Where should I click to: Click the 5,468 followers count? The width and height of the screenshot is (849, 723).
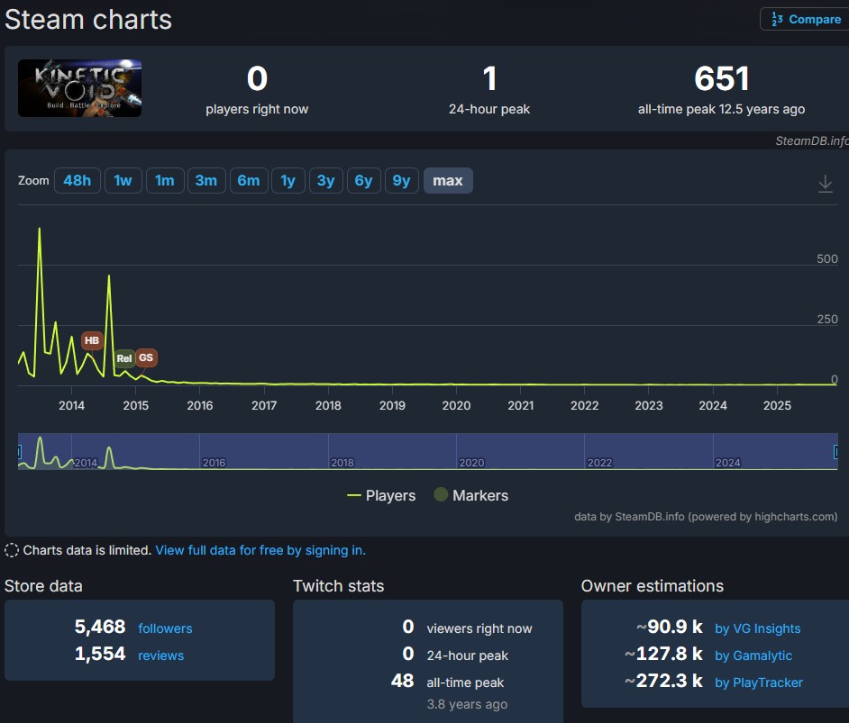click(100, 627)
